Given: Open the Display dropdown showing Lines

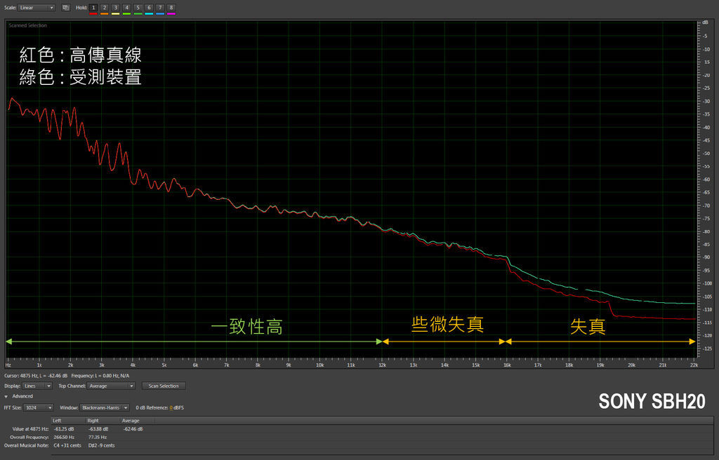Looking at the screenshot, I should tap(38, 386).
